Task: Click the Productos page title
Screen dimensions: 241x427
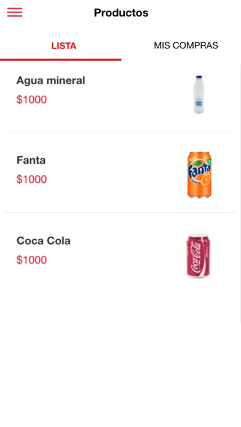Action: (121, 13)
